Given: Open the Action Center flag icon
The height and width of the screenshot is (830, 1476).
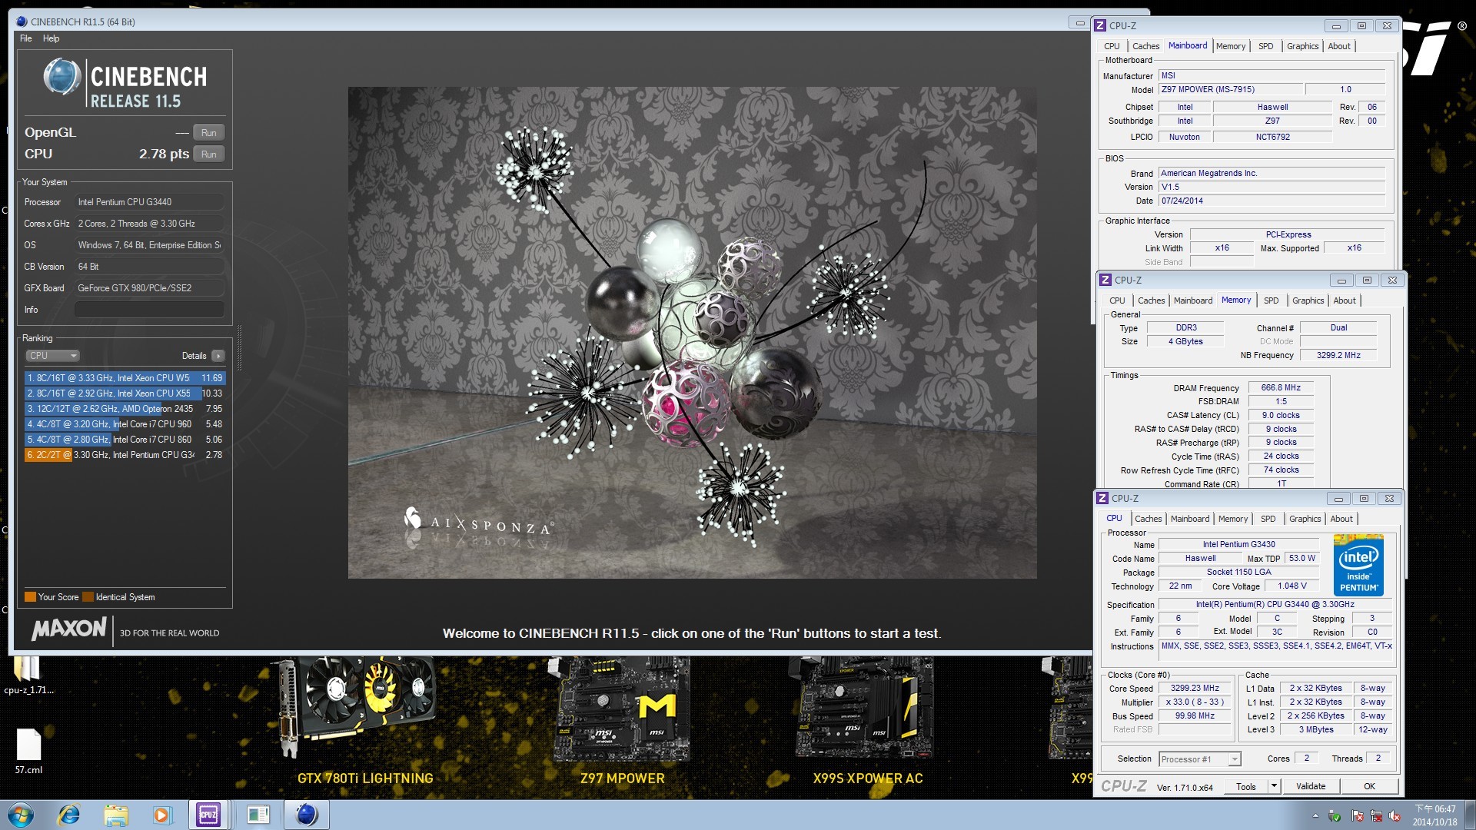Looking at the screenshot, I should pyautogui.click(x=1358, y=816).
